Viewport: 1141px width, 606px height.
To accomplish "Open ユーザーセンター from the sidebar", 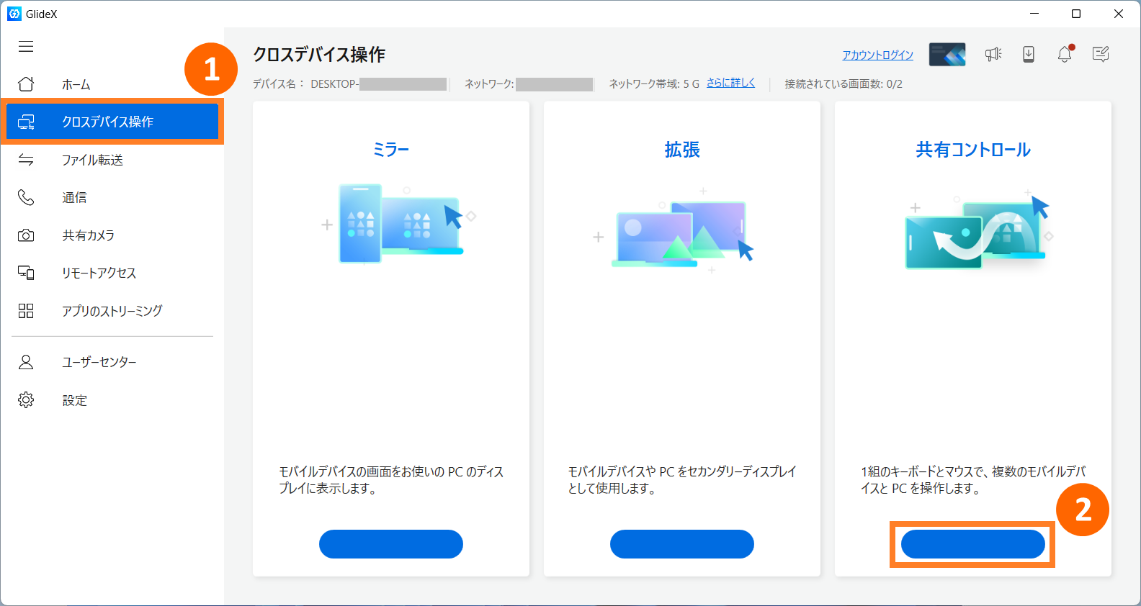I will pos(99,362).
